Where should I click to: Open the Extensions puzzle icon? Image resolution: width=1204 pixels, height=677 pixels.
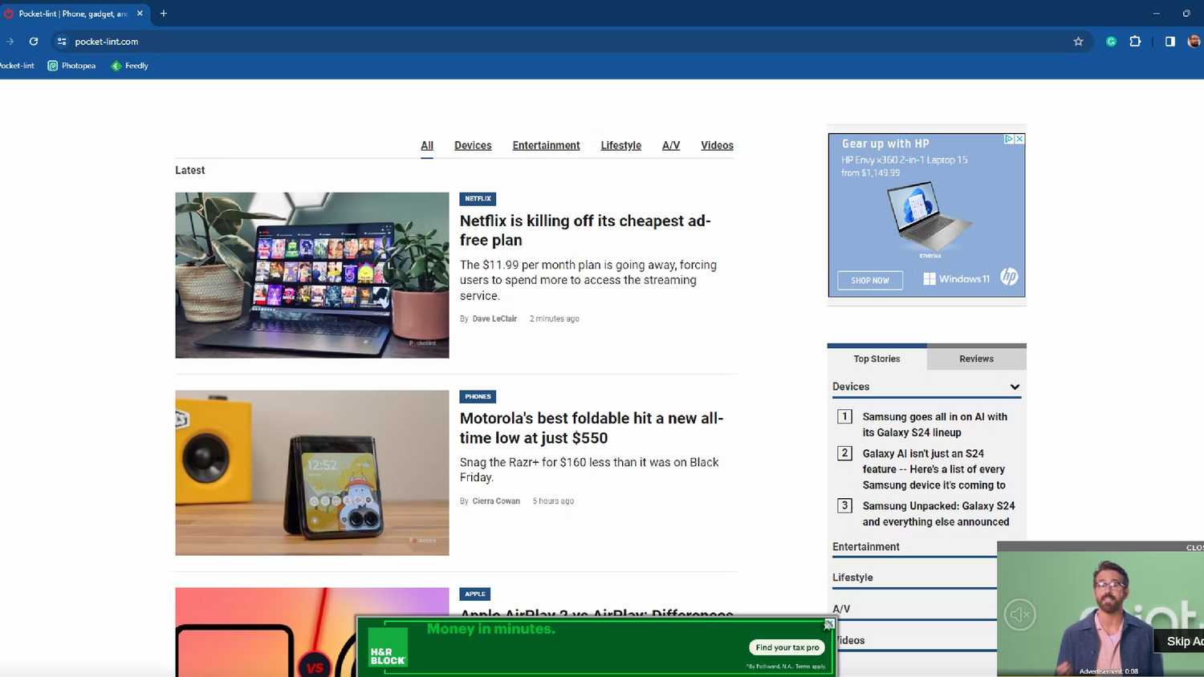[x=1135, y=42]
